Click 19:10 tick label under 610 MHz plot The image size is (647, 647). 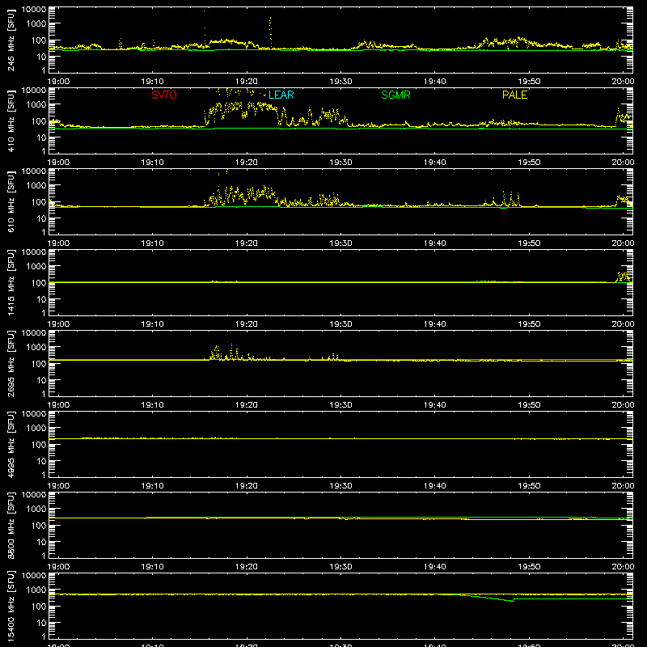tap(152, 243)
